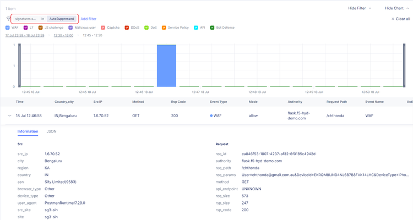This screenshot has width=413, height=220.
Task: Toggle the JS challenge checkbox
Action: click(x=41, y=28)
